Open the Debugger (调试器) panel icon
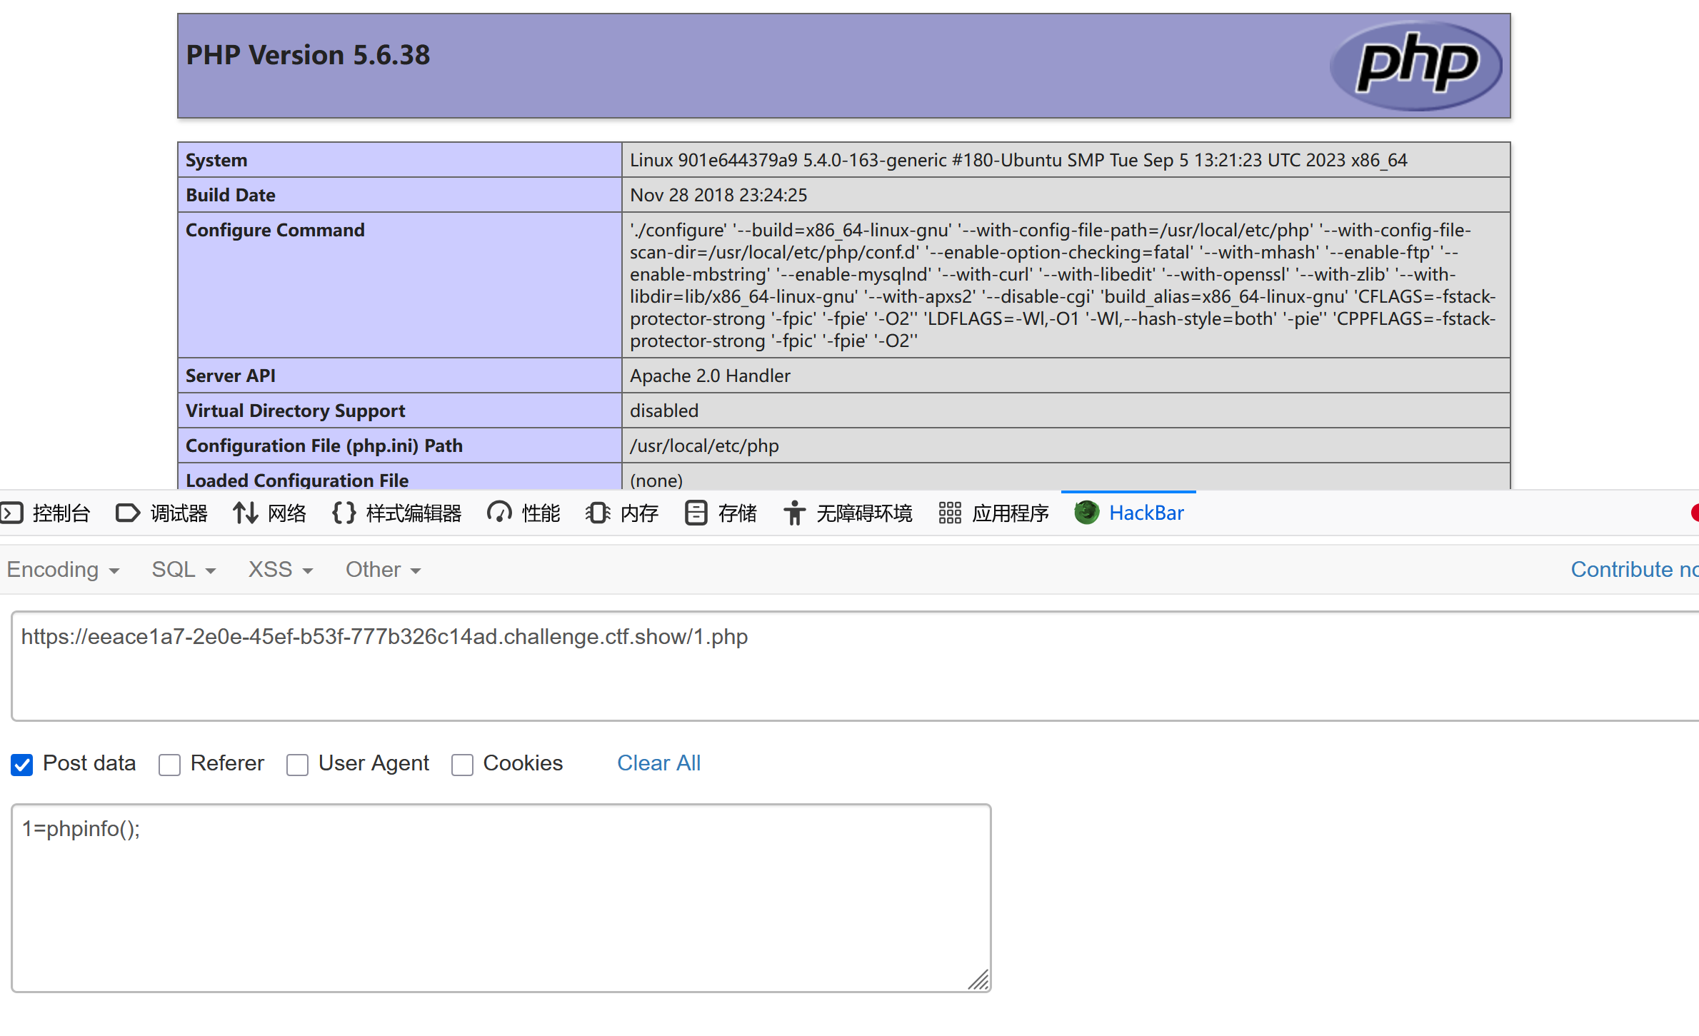Image resolution: width=1699 pixels, height=1036 pixels. click(128, 513)
